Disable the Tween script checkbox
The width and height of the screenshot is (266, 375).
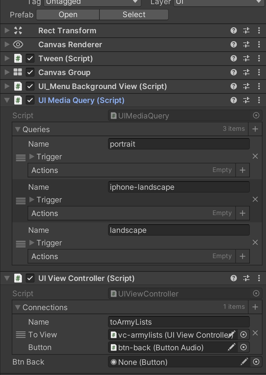(30, 59)
